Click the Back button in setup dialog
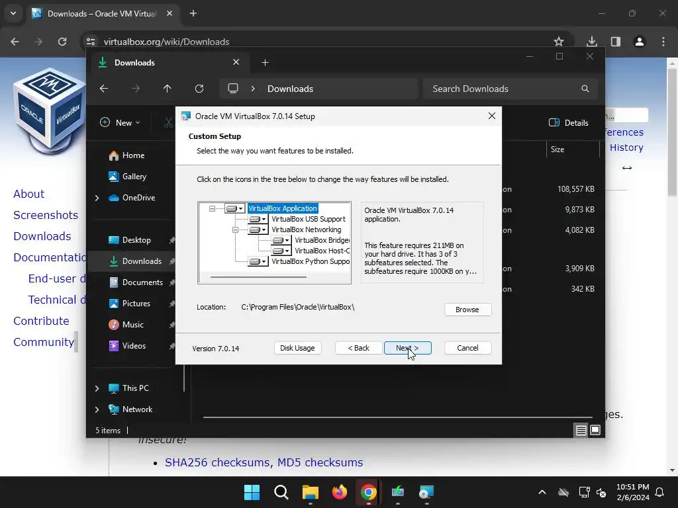 point(358,348)
